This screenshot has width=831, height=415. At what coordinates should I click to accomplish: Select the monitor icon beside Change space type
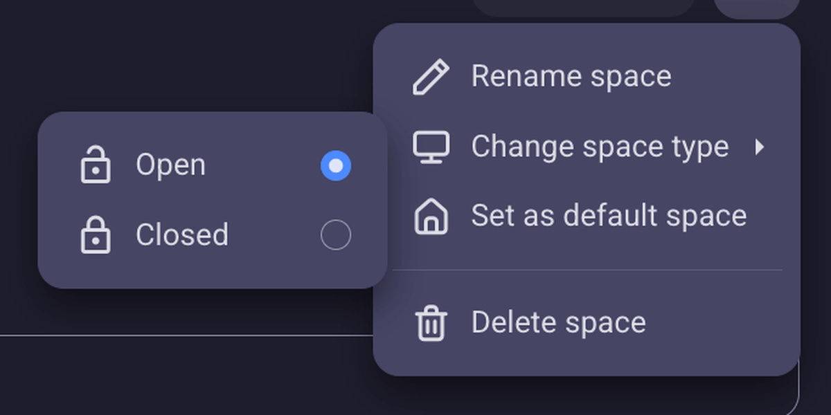(431, 146)
